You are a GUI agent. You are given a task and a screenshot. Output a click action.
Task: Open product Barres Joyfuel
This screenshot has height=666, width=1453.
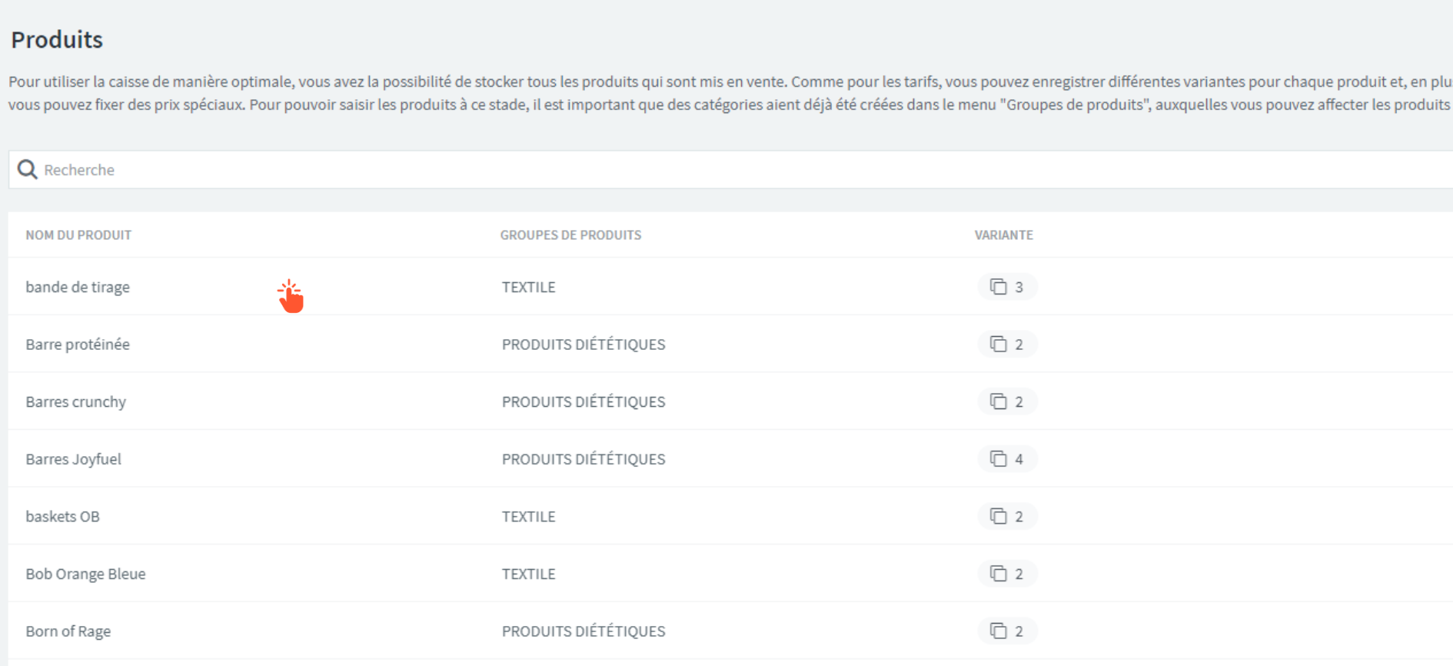[73, 459]
